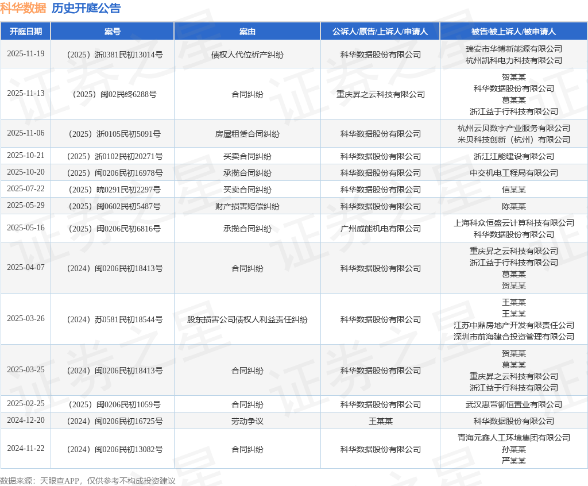Click defendant 陈某某

514,206
